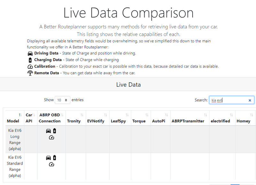Click battery icon in Standard Range row
This screenshot has height=185, width=256.
point(54,158)
